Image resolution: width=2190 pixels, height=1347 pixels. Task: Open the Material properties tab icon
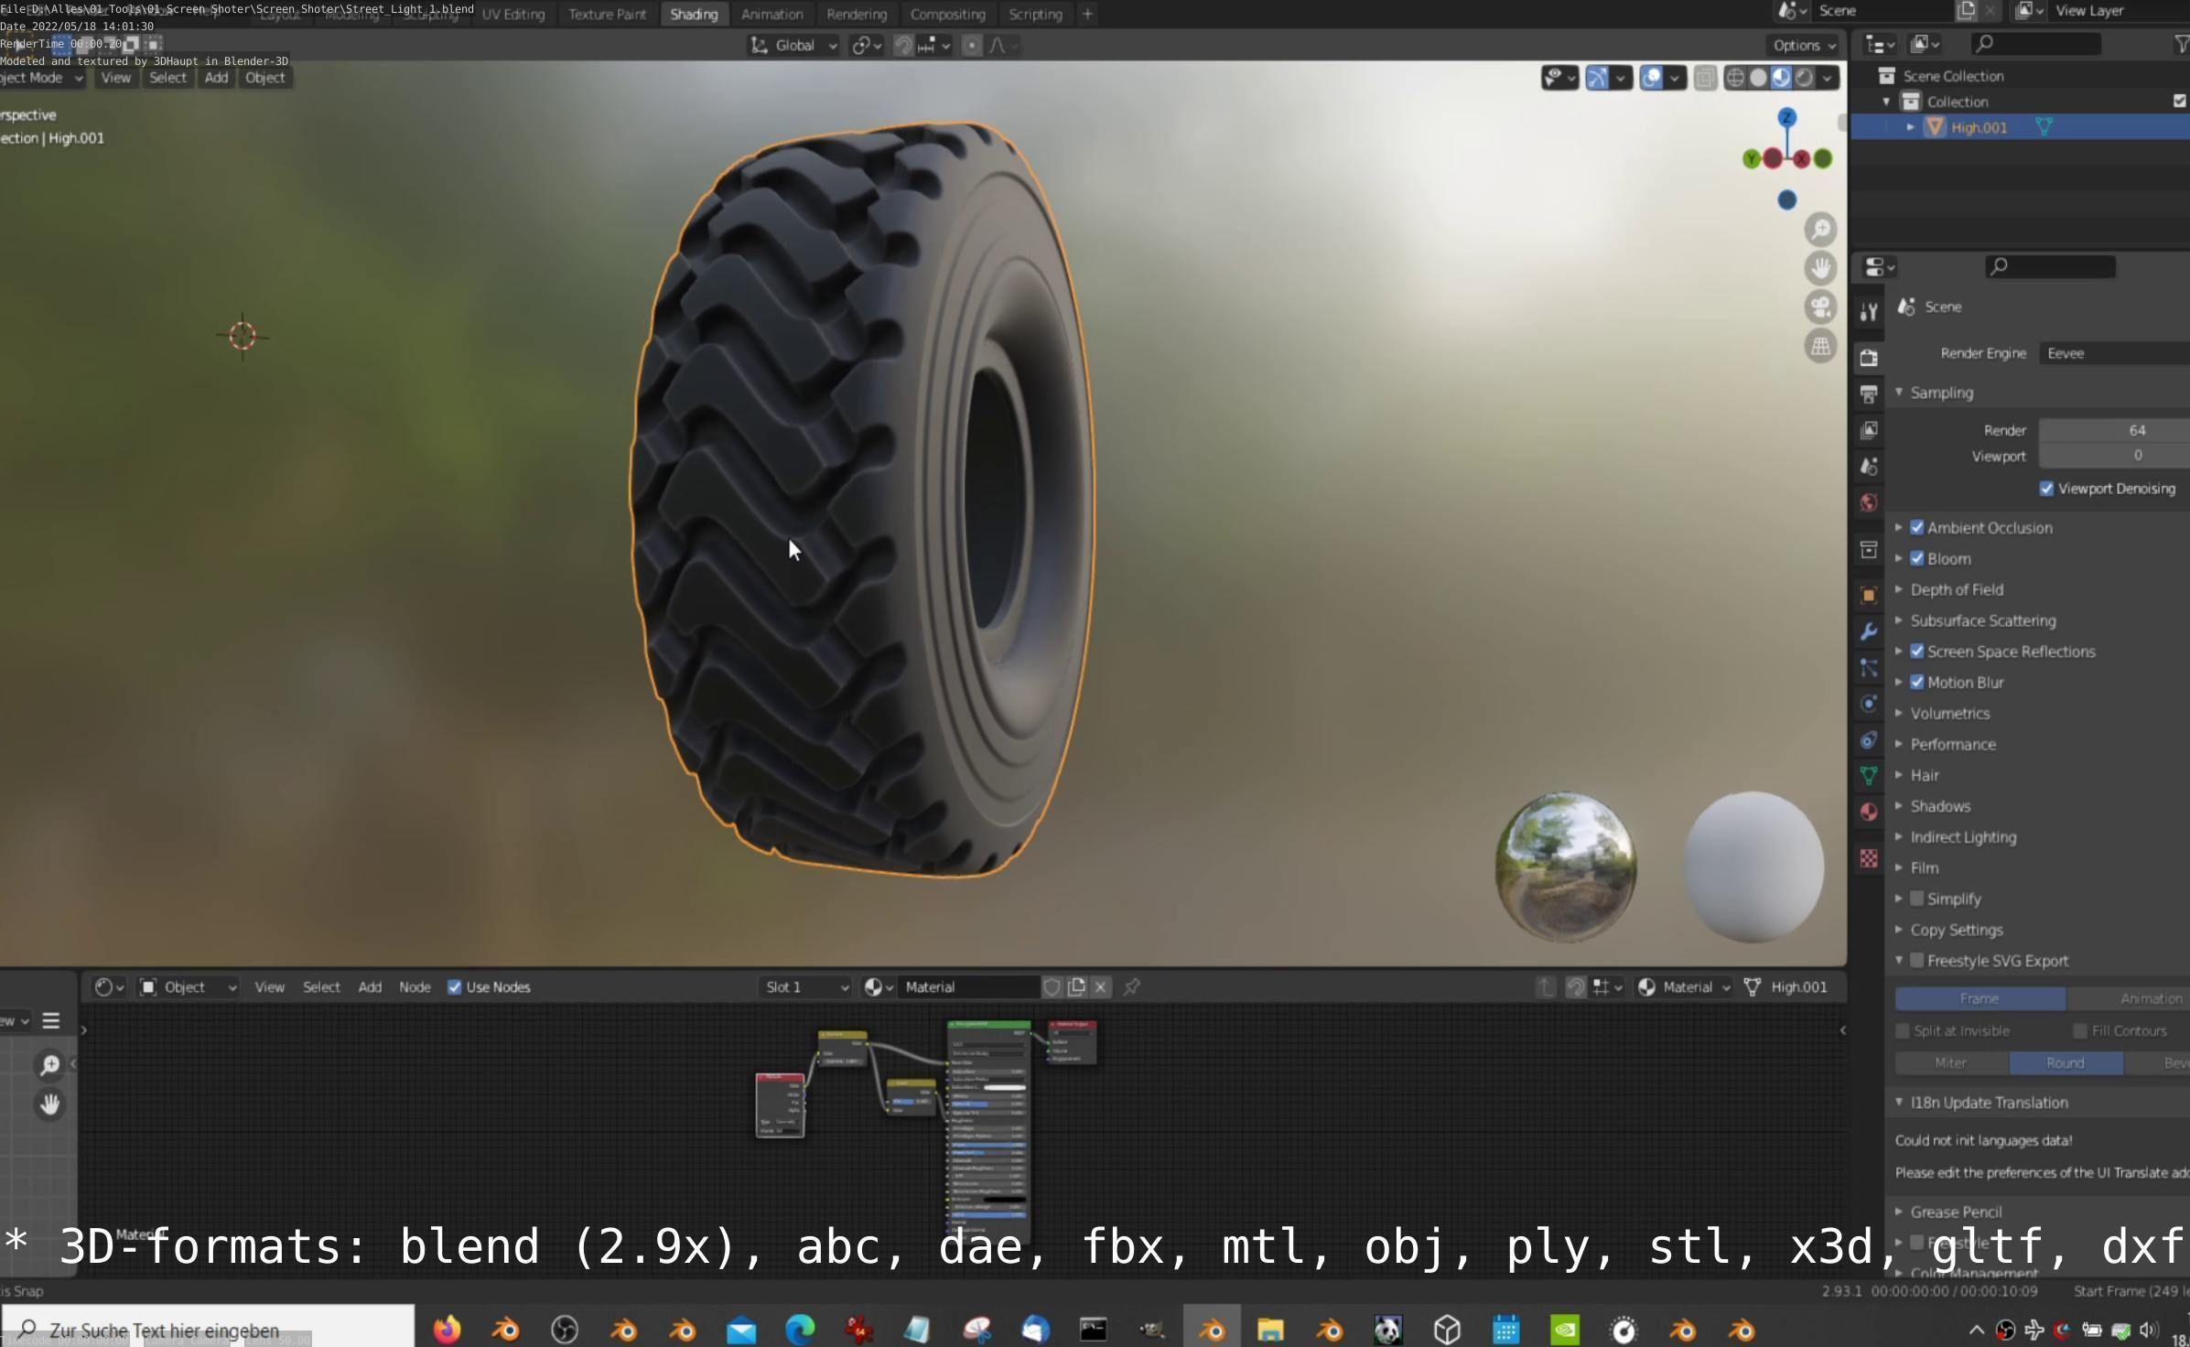tap(1869, 812)
